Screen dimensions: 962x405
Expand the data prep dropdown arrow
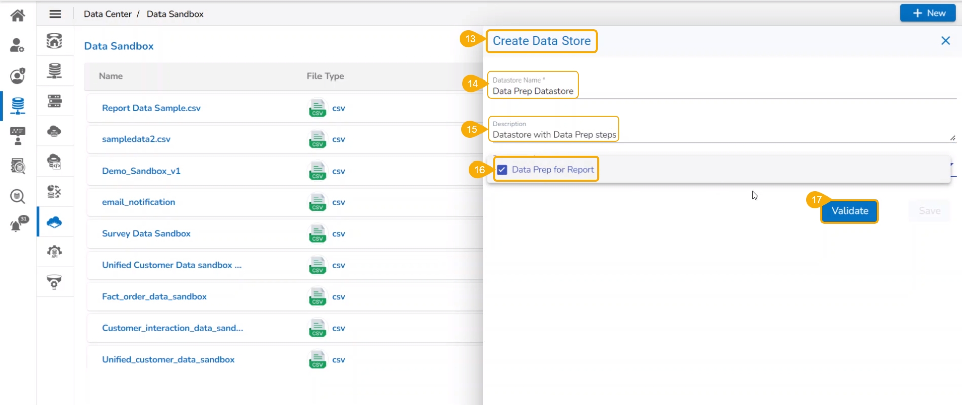951,165
